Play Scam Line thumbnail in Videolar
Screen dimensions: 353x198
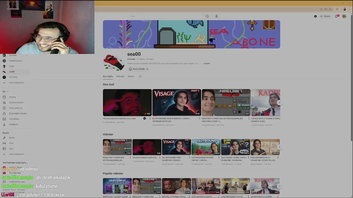pyautogui.click(x=236, y=147)
